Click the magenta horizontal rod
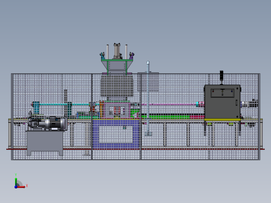This screenshot has height=203, width=271. click(168, 105)
